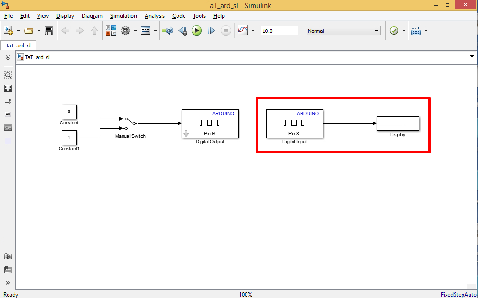Select the Display block
The width and height of the screenshot is (478, 298).
tap(398, 123)
